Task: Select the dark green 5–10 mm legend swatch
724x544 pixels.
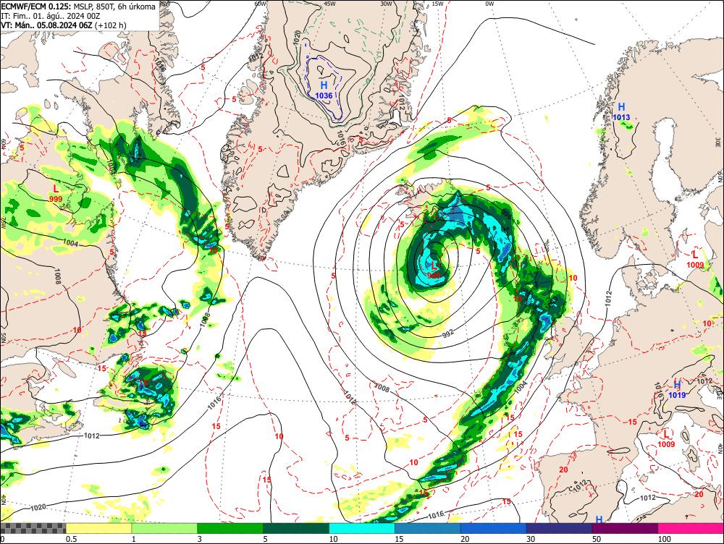Action: 296,528
